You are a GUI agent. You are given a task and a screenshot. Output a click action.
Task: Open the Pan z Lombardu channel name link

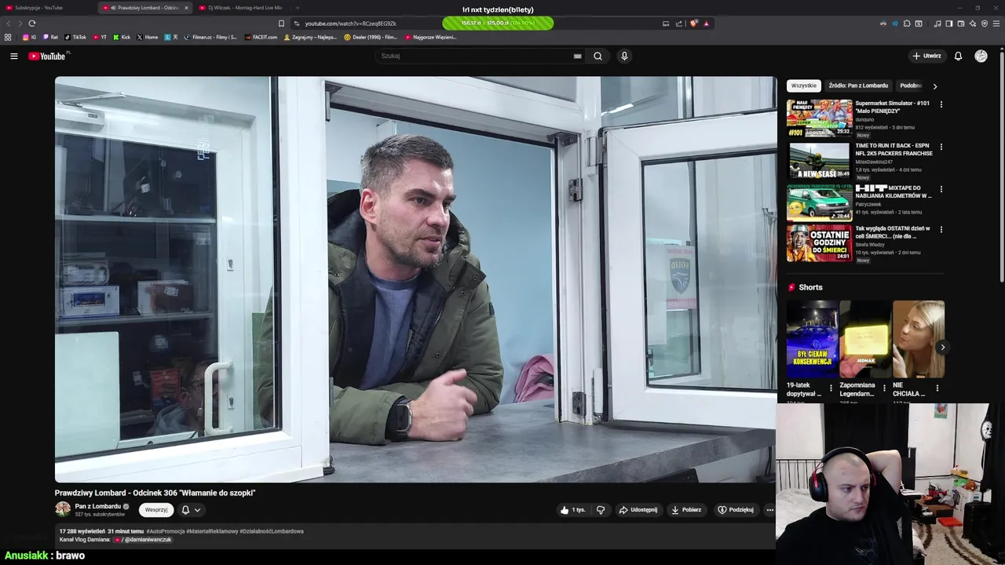click(x=97, y=506)
